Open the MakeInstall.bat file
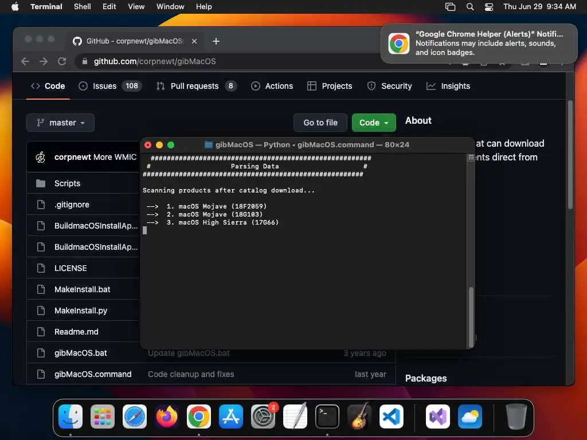This screenshot has height=440, width=587. click(83, 289)
